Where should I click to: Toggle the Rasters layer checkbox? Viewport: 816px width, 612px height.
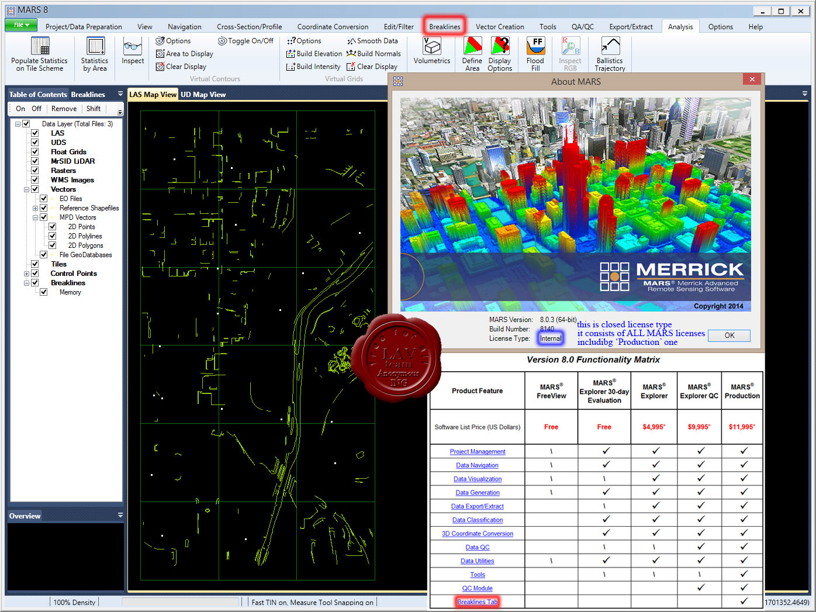(35, 171)
